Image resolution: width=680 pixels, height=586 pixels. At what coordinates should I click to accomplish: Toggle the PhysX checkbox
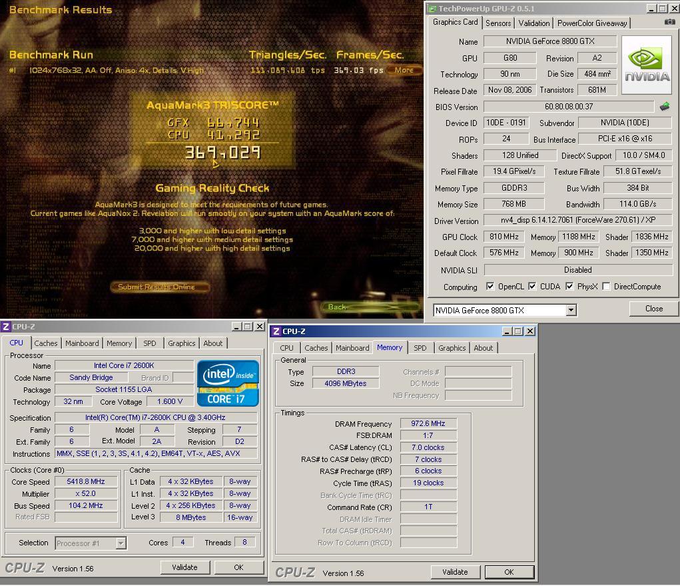569,287
